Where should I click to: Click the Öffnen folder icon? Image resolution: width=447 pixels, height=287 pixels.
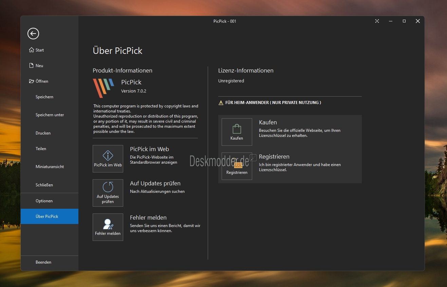pos(31,81)
